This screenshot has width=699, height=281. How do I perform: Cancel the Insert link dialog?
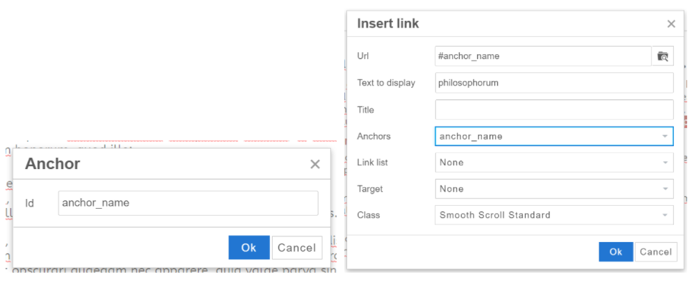(655, 252)
